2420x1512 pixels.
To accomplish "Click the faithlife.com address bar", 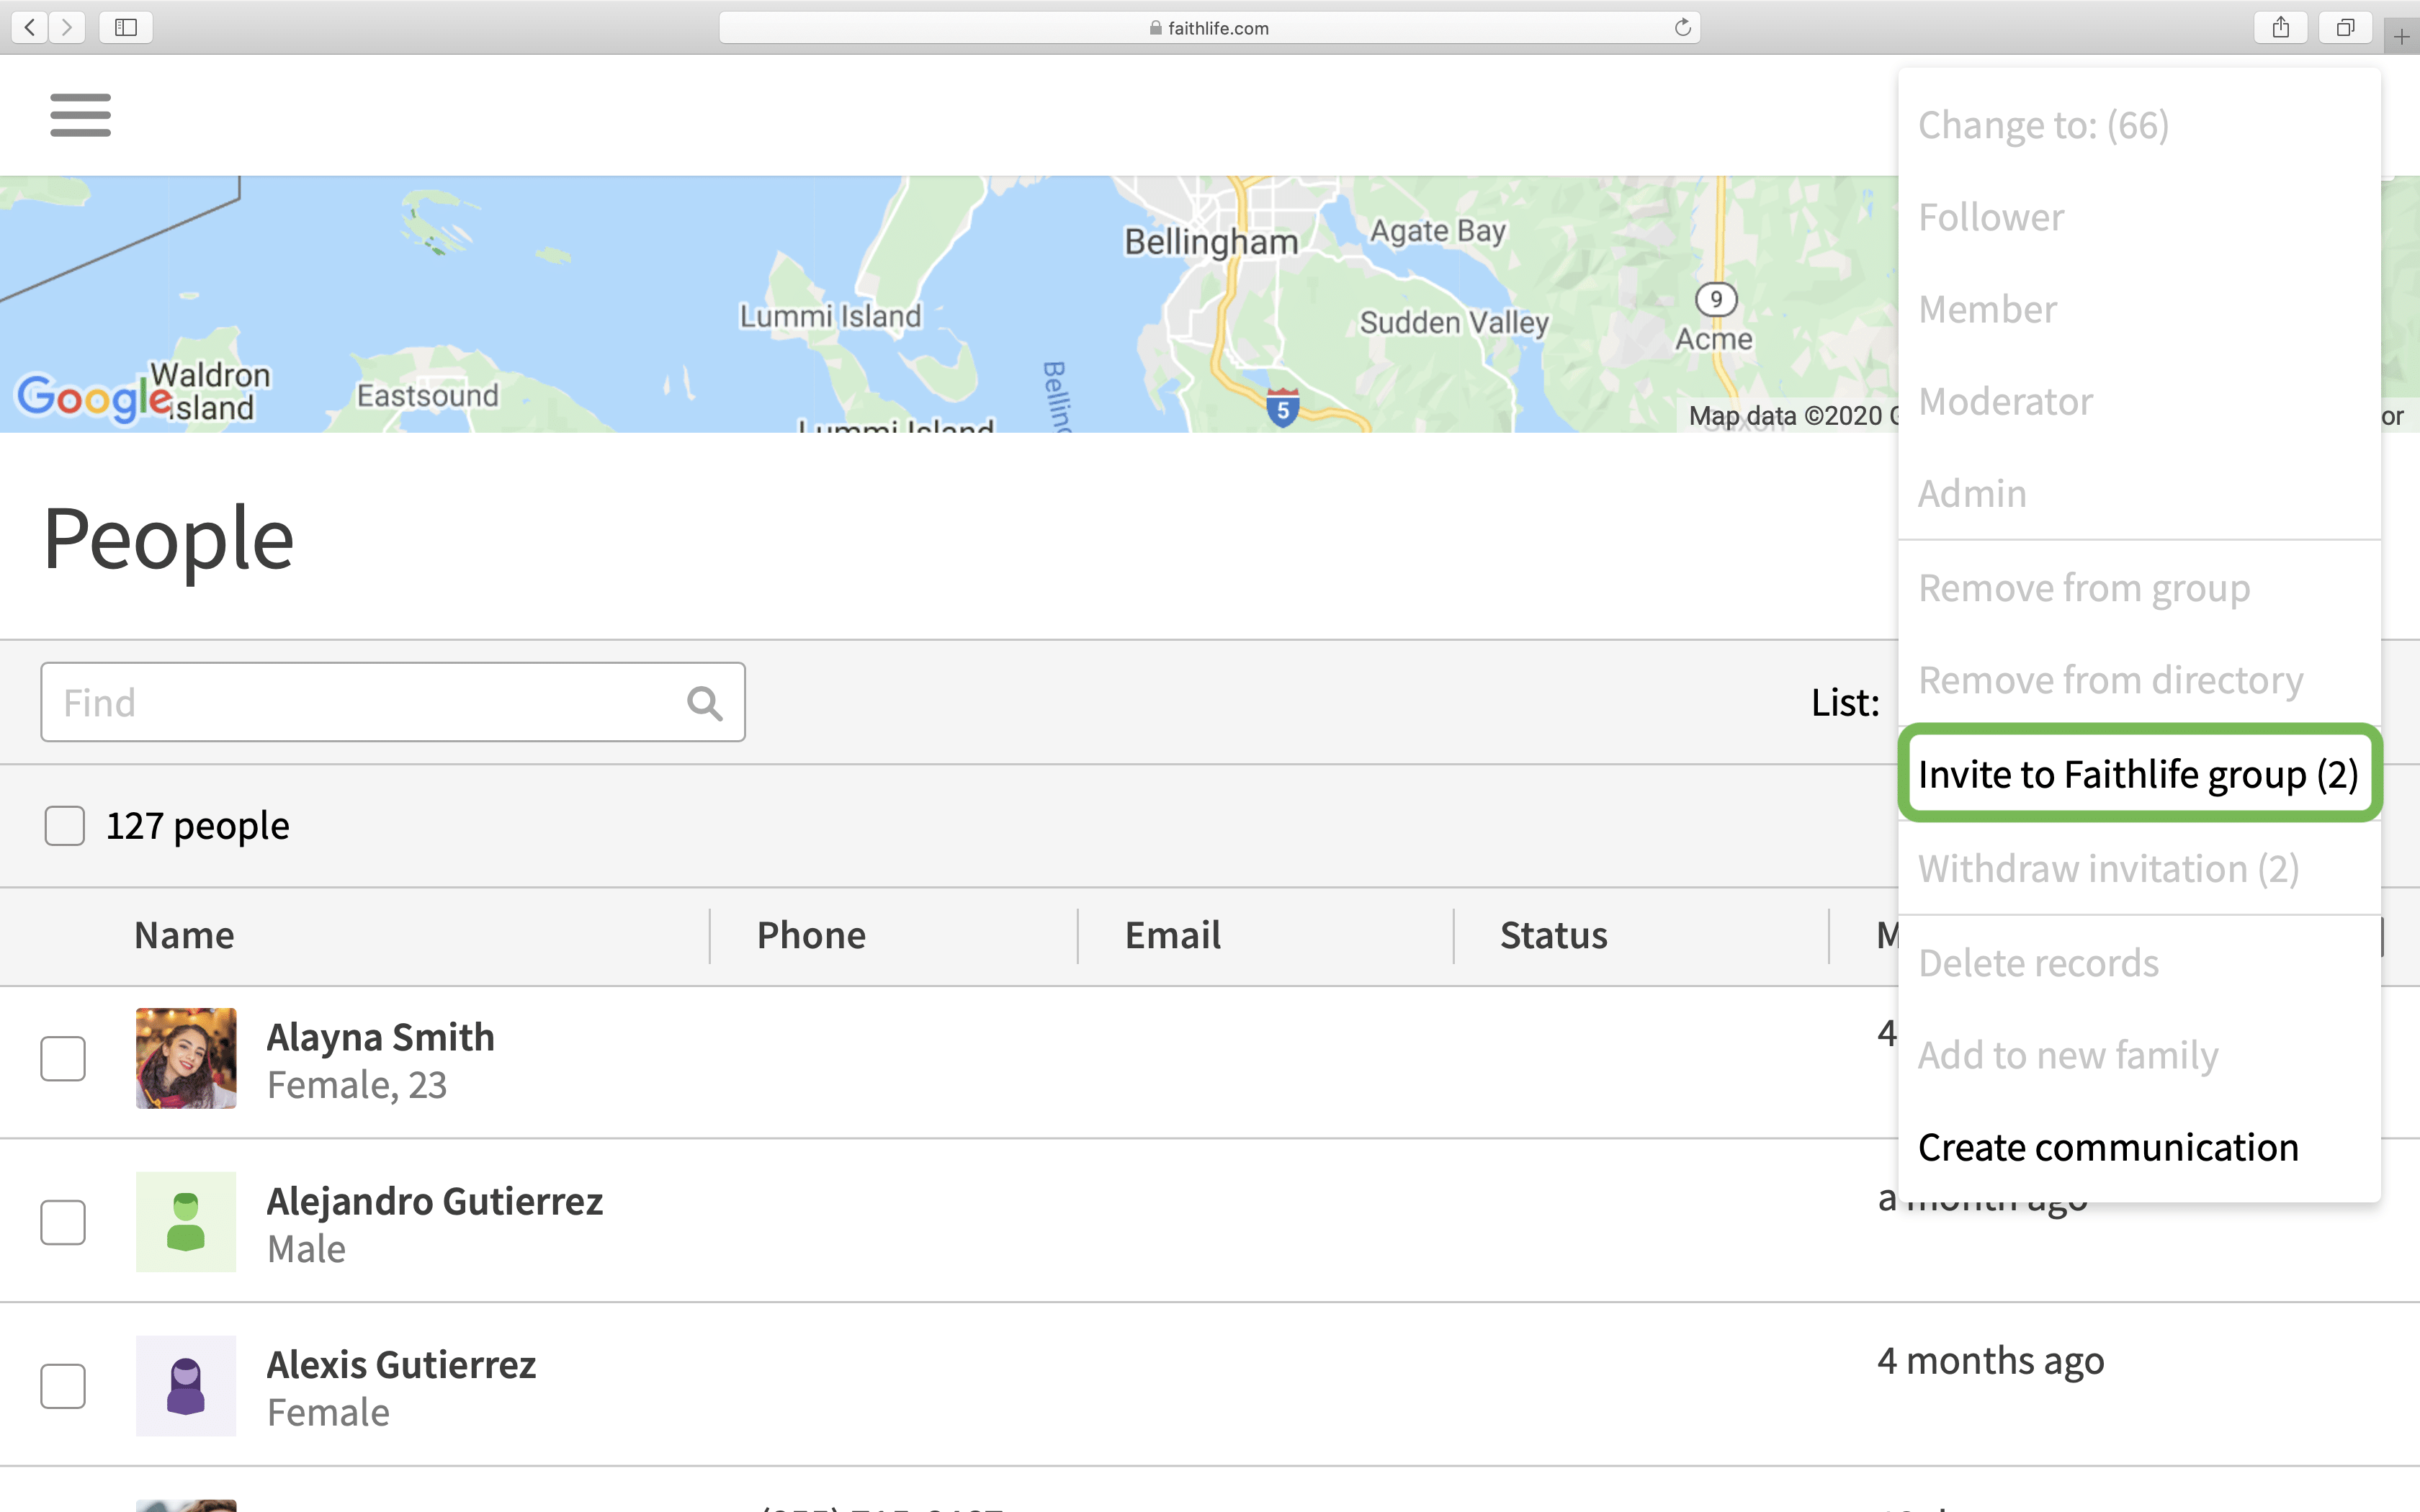I will [1209, 27].
